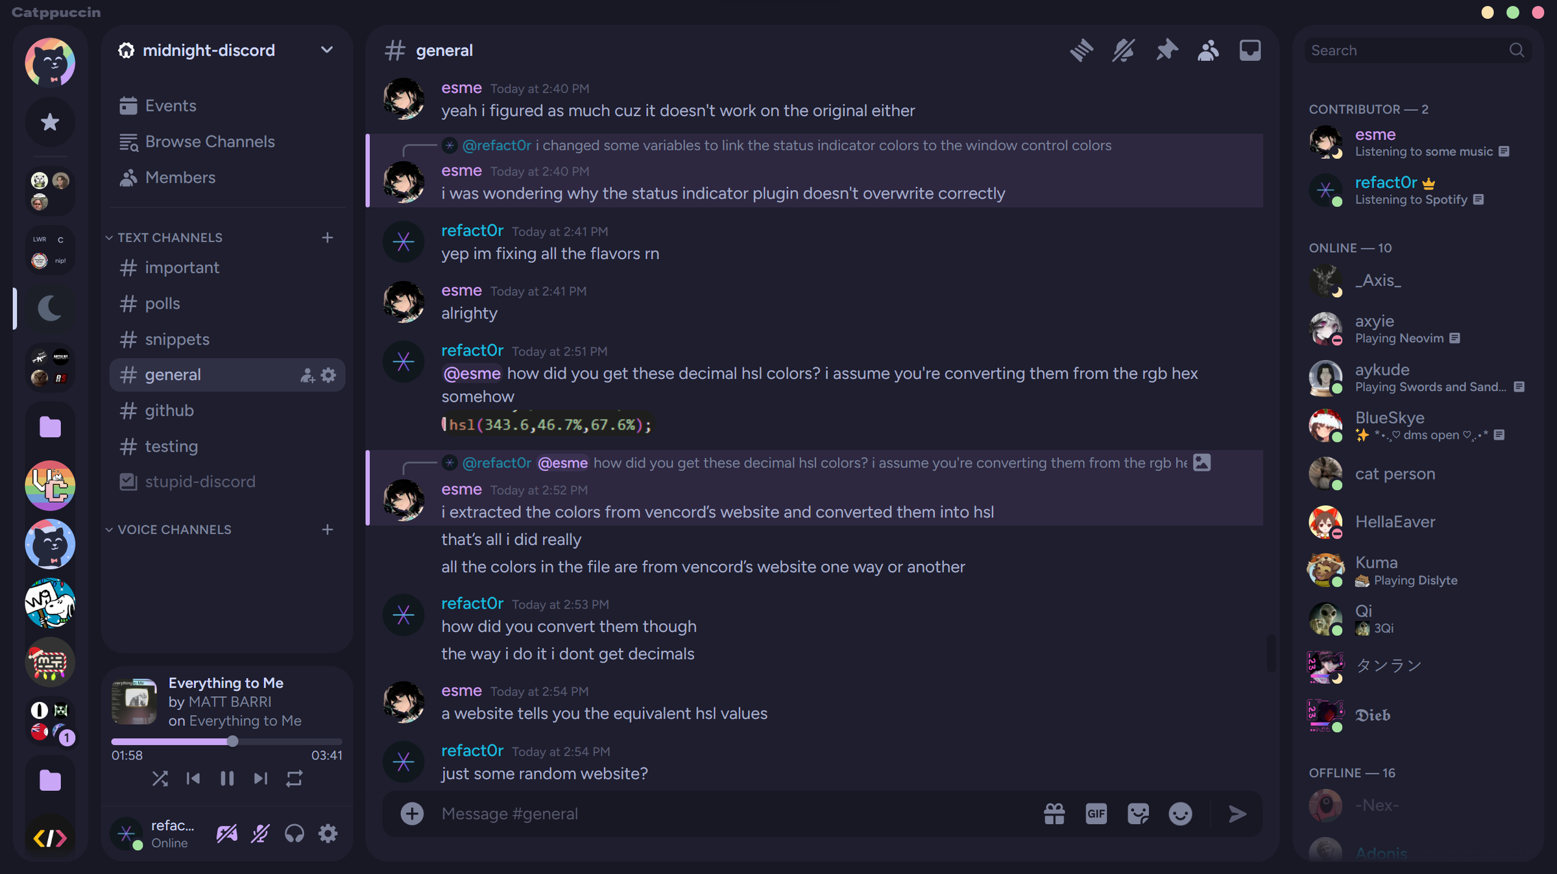Toggle microphone mute in user panel
The width and height of the screenshot is (1557, 874).
260,833
